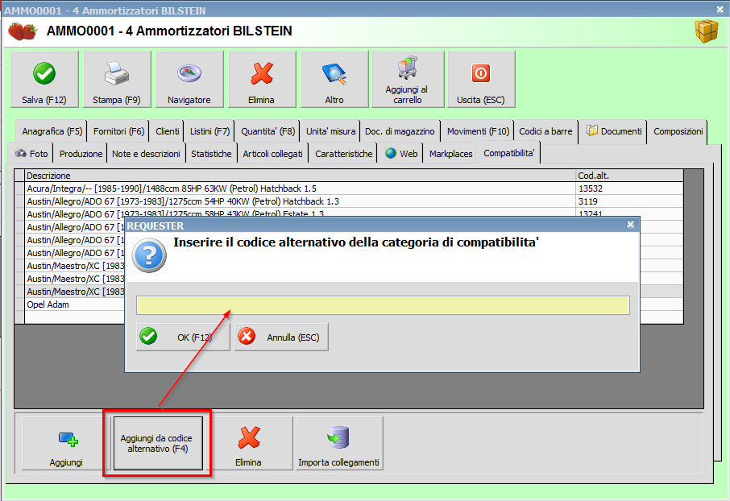Open the Navigatore compass button
The width and height of the screenshot is (730, 501).
(189, 80)
